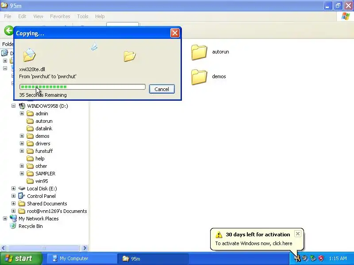Expand the demos folder in the tree
Viewport: 354px width, 265px height.
point(22,136)
